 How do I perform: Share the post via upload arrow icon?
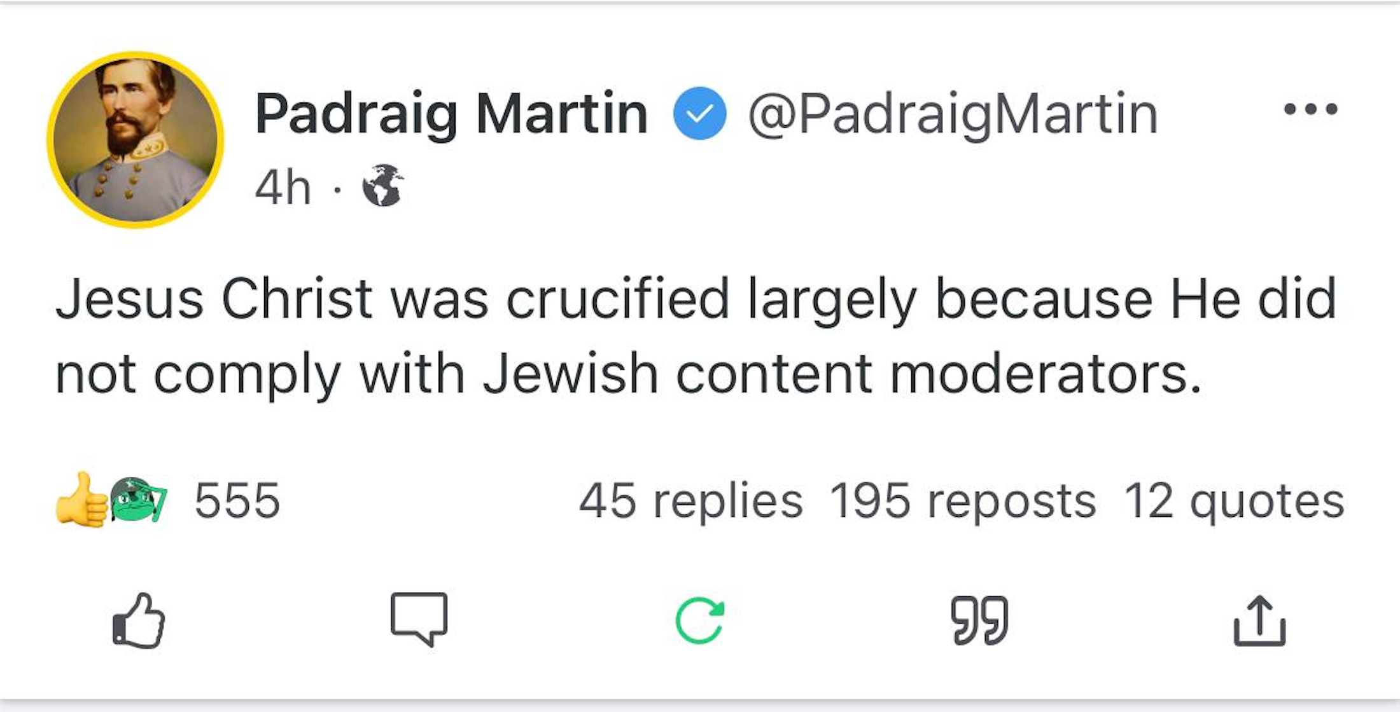1259,621
